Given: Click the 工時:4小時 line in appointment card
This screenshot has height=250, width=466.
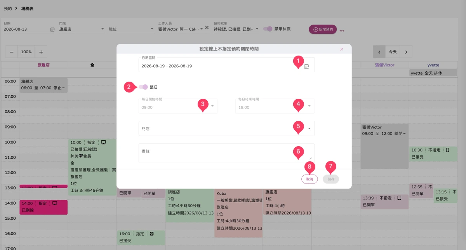Looking at the screenshot, I should [x=275, y=205].
